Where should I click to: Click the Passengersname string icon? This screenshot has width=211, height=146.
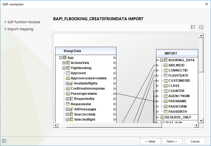(68, 94)
